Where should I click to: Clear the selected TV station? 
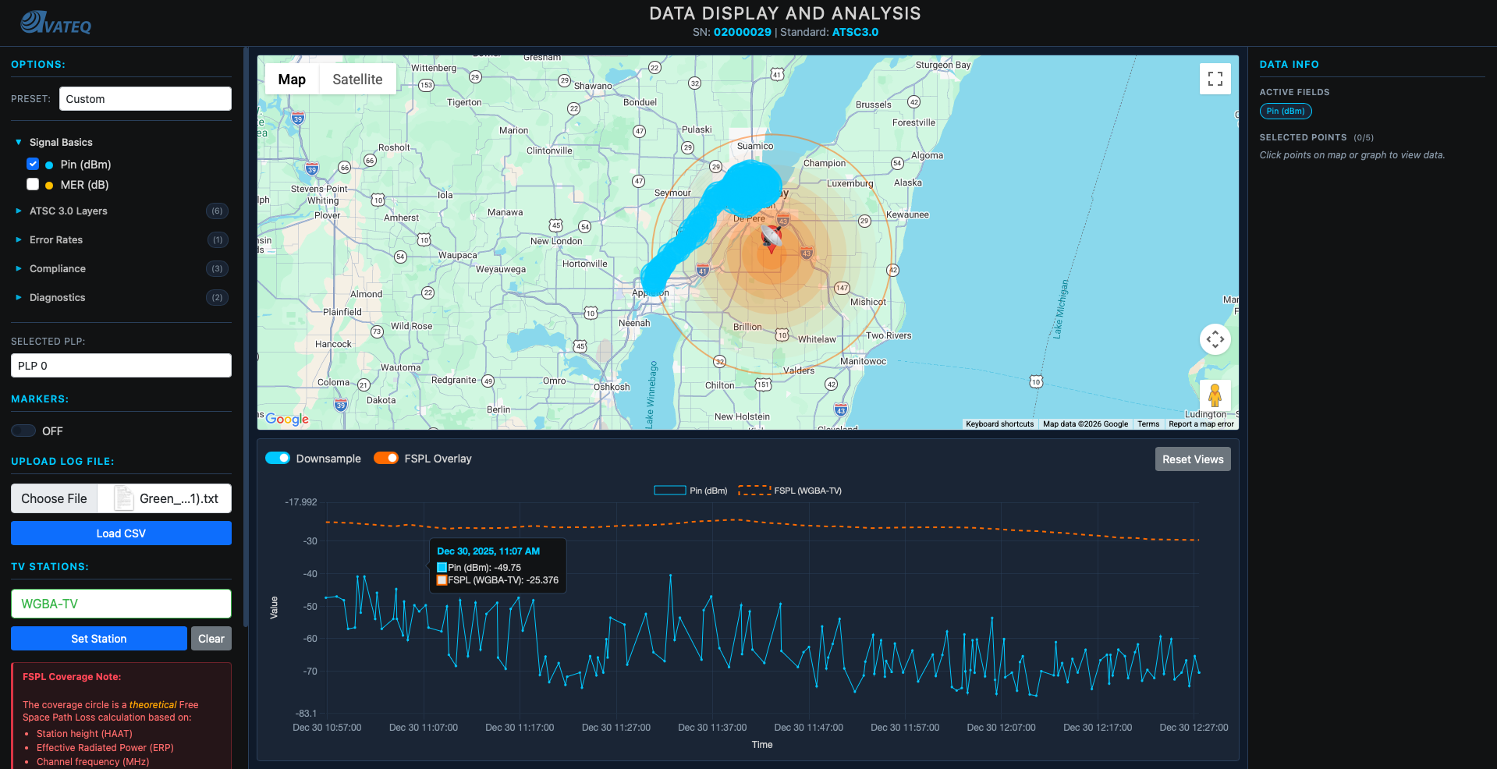coord(211,638)
